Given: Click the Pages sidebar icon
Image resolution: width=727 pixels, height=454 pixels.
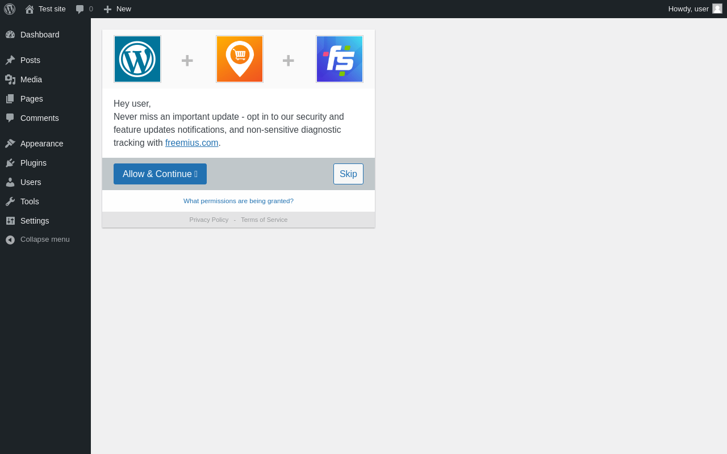Looking at the screenshot, I should pyautogui.click(x=10, y=99).
